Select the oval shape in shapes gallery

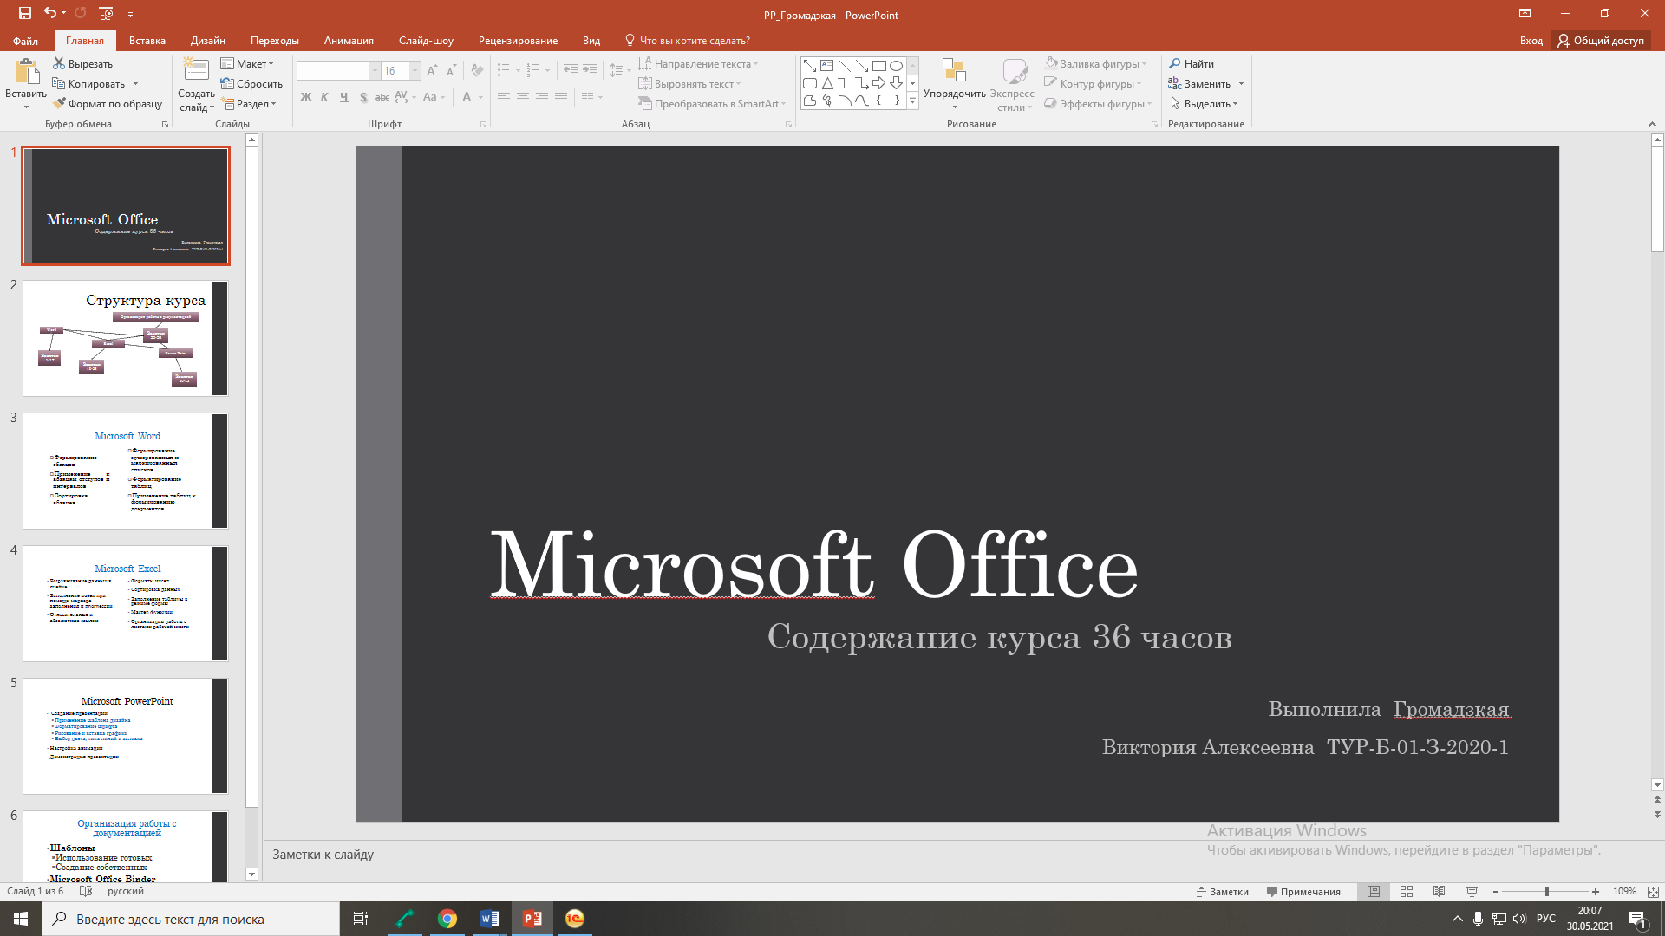(x=896, y=66)
